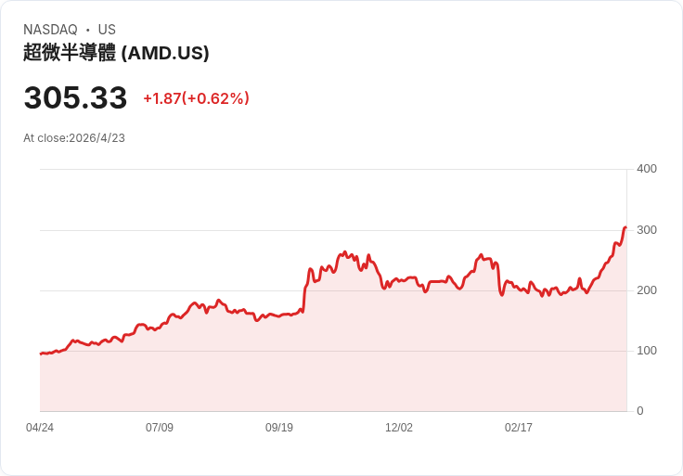Click the 305.33 closing price

pos(75,97)
